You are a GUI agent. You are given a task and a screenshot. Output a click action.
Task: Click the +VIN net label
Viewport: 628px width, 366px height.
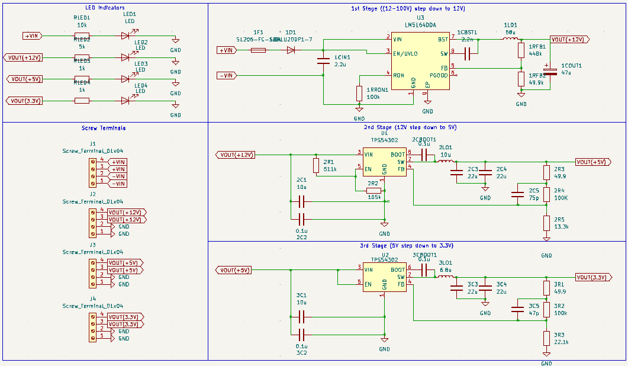click(x=32, y=36)
